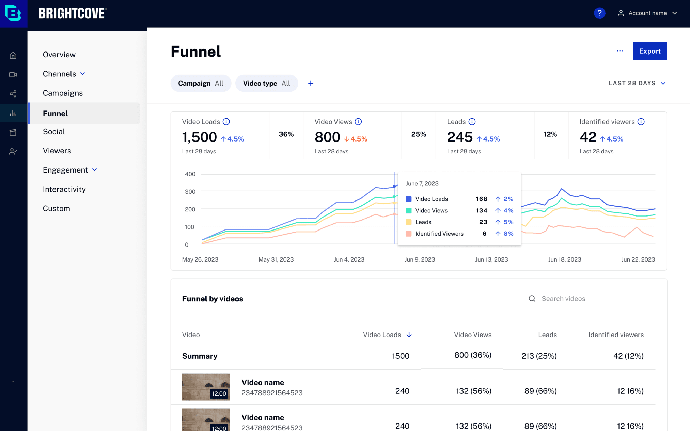690x431 pixels.
Task: Open the audience person-check rail icon
Action: pos(13,151)
